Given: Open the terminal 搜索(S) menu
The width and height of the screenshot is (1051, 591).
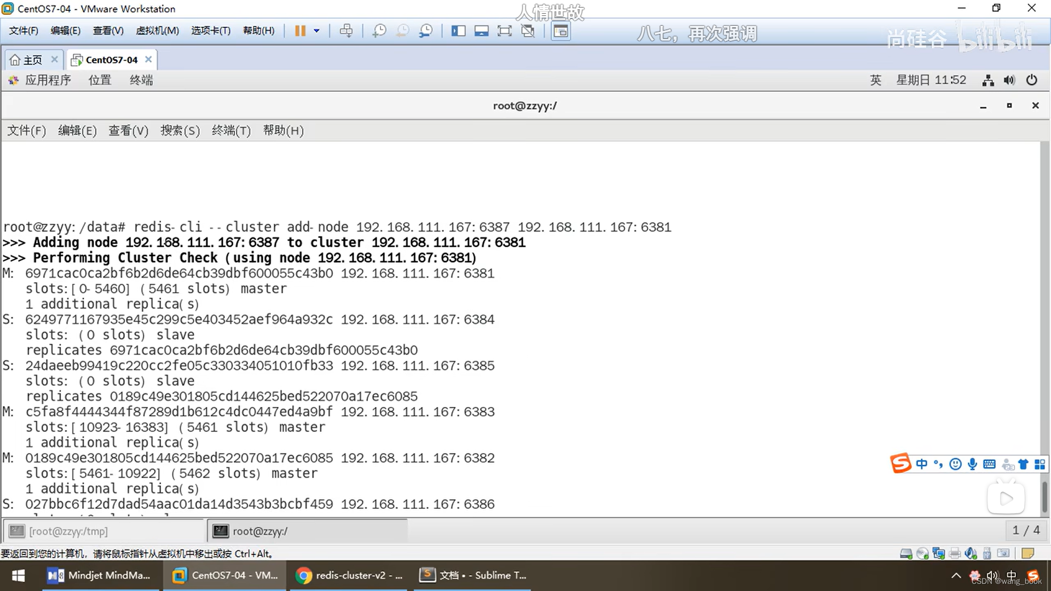Looking at the screenshot, I should click(180, 130).
